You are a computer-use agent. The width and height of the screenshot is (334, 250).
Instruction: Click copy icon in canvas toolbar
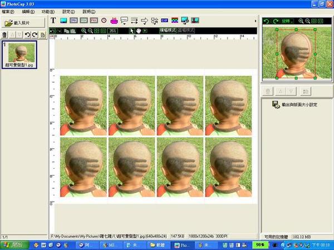click(67, 31)
